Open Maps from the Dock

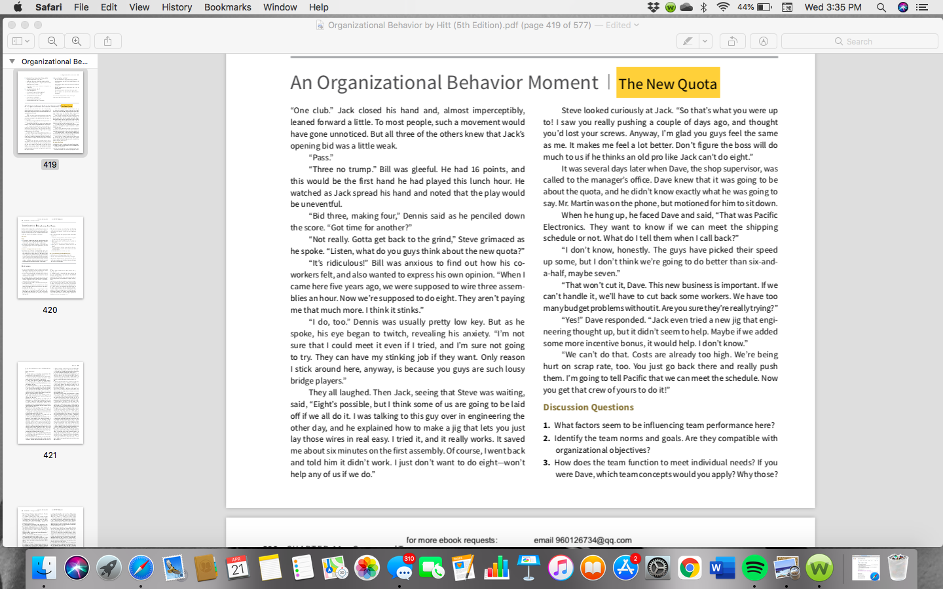335,567
